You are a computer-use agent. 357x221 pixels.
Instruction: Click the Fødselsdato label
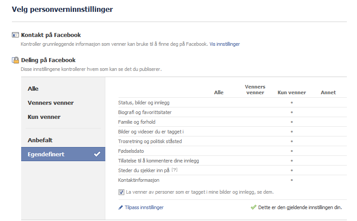point(131,151)
